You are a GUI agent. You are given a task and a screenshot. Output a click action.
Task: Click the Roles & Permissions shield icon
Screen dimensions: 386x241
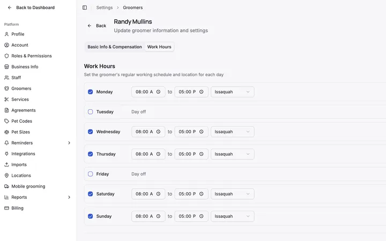click(6, 56)
